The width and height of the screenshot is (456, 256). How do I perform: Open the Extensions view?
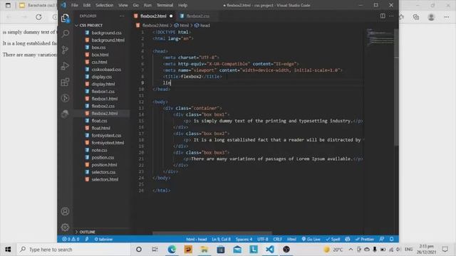65,82
